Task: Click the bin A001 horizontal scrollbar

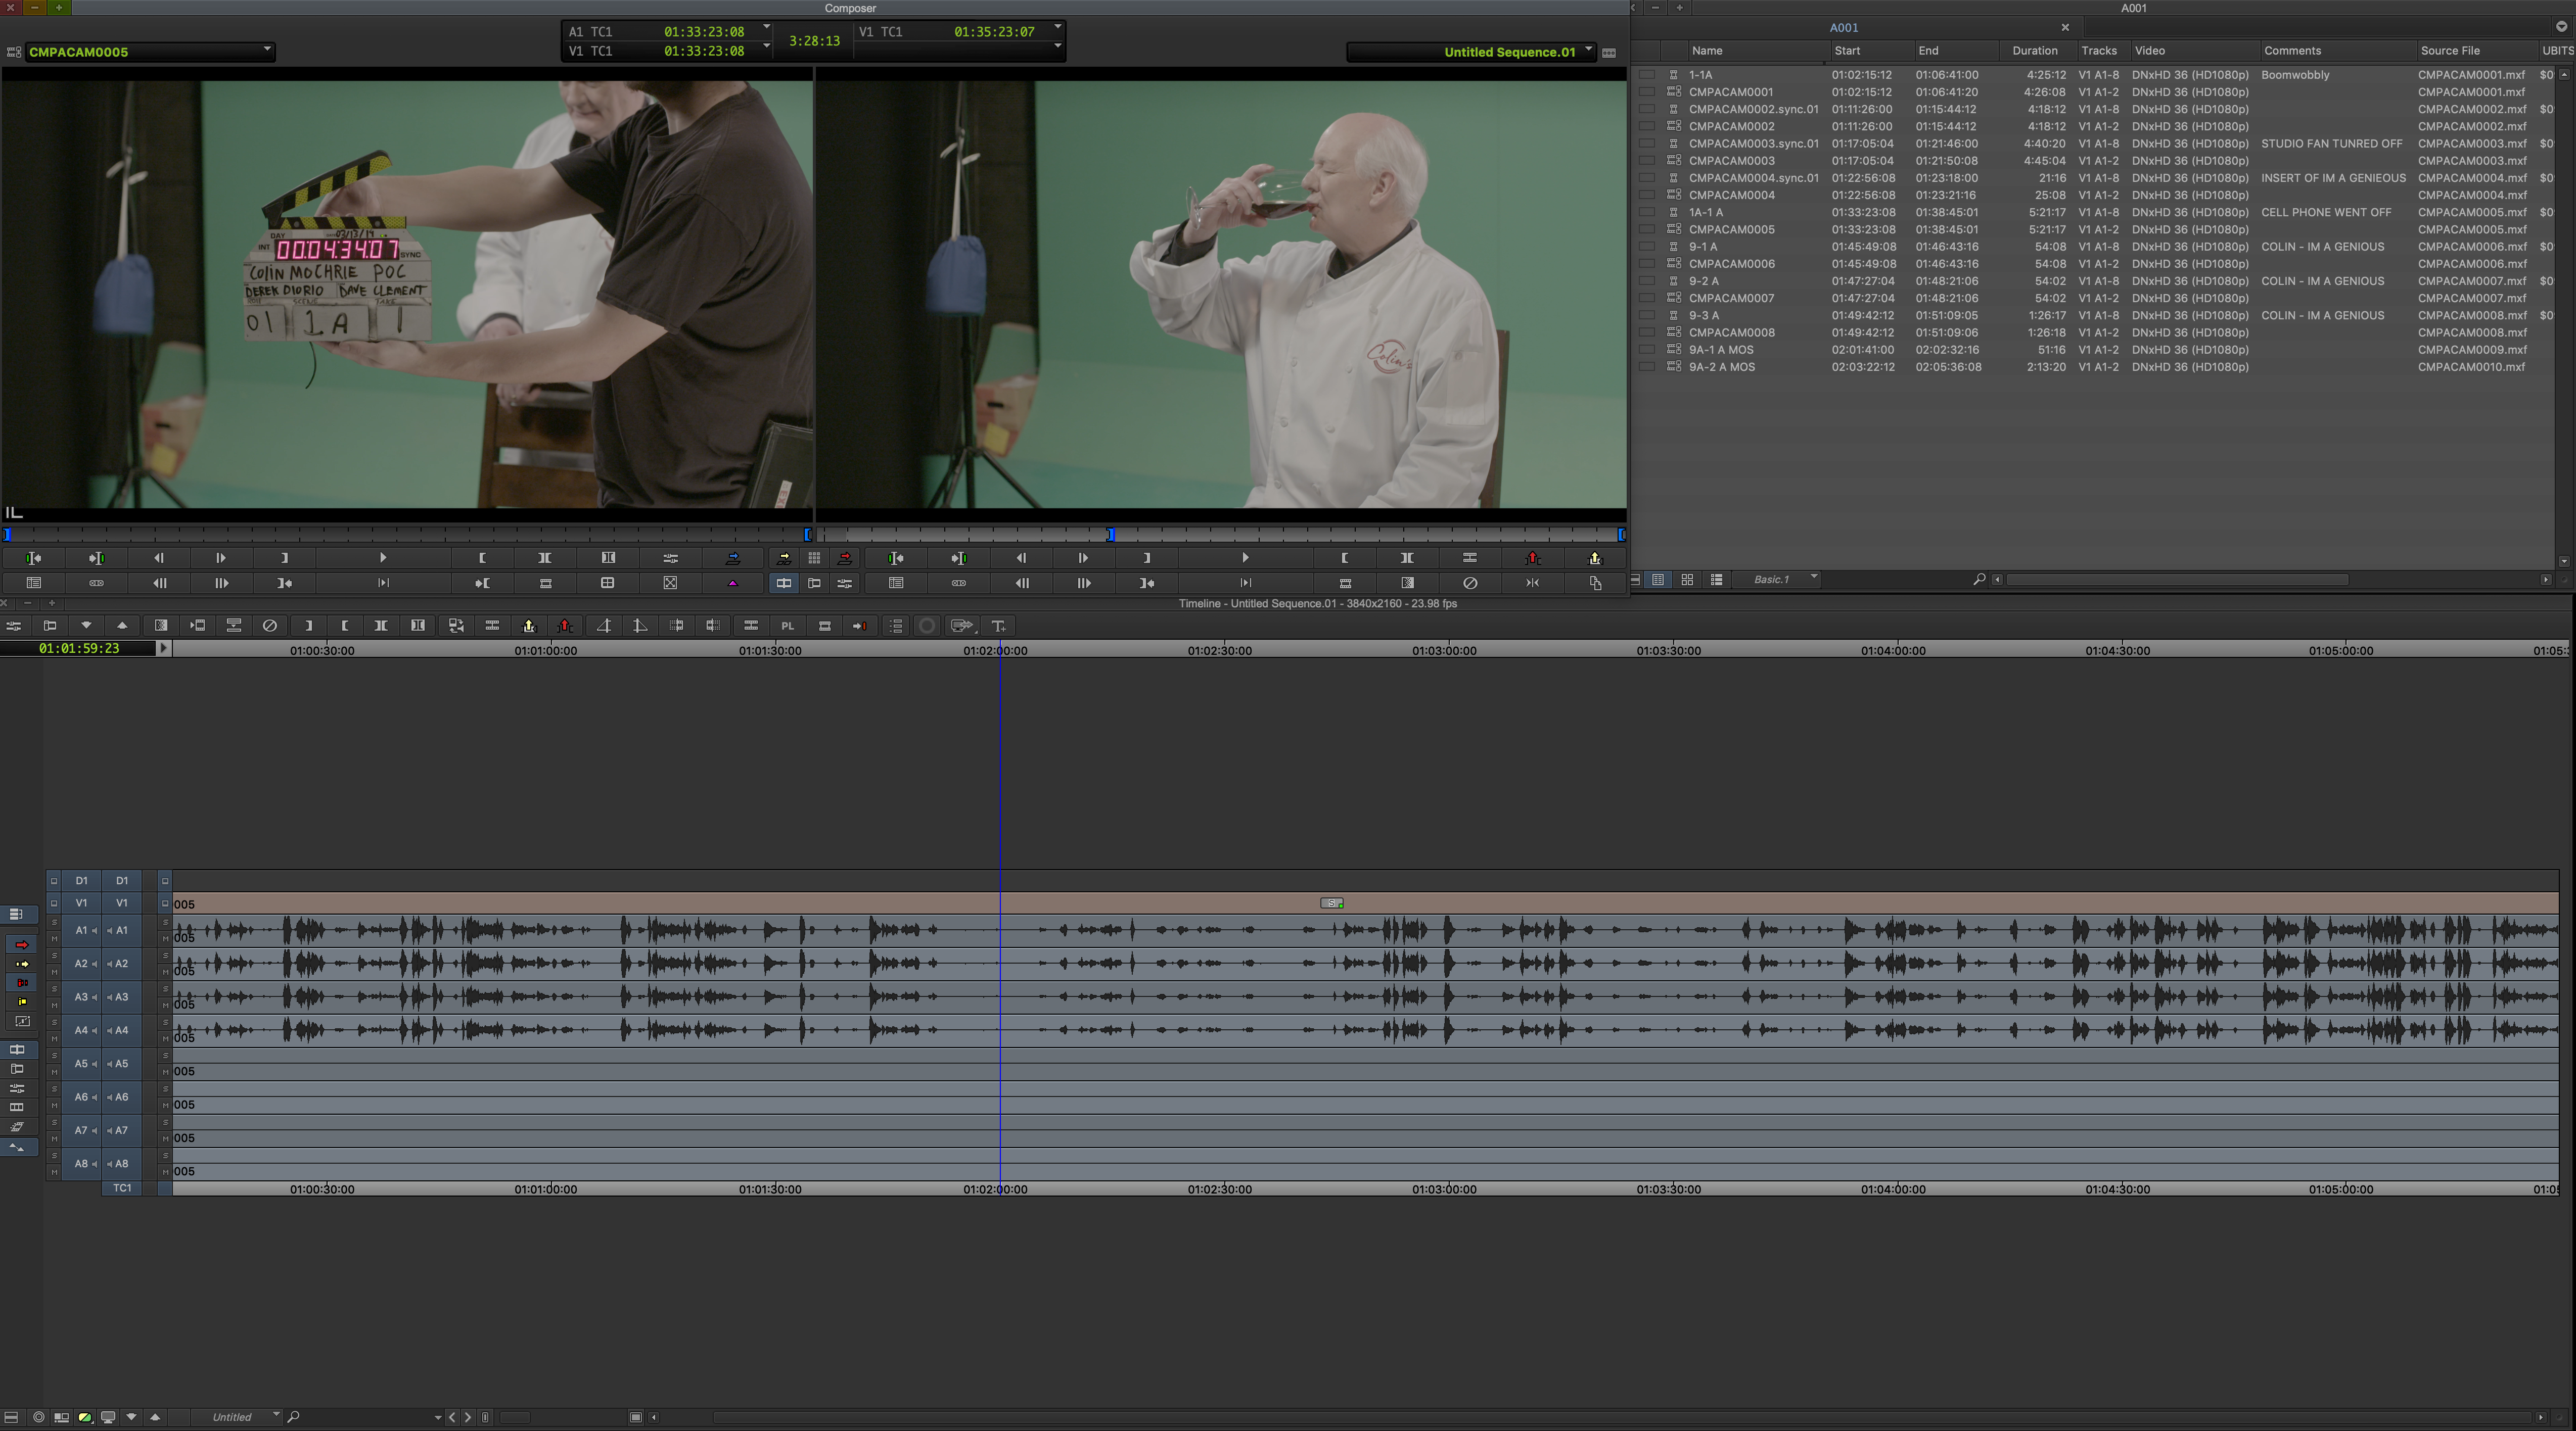Action: point(2177,580)
